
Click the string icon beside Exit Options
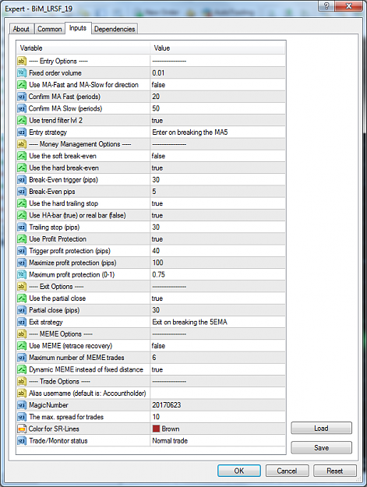tap(22, 287)
